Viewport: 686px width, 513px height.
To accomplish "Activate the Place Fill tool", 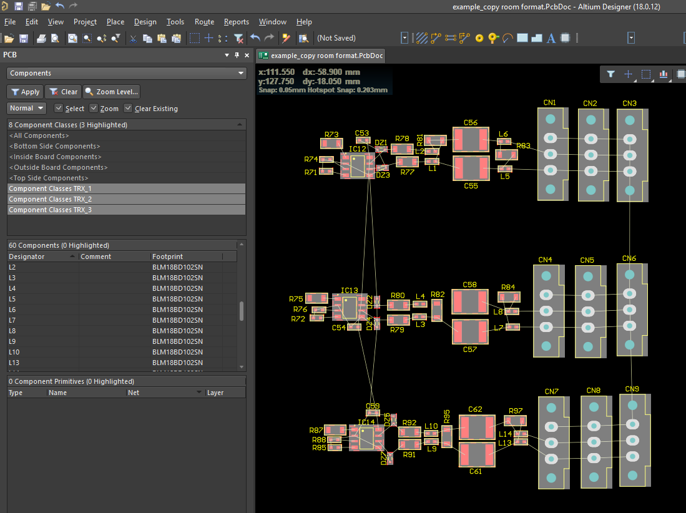I will [522, 38].
